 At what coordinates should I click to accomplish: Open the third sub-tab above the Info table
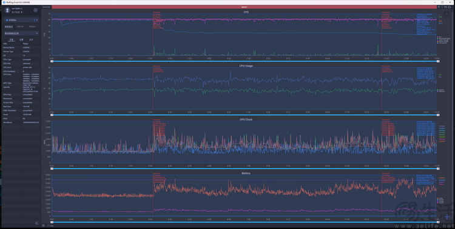(x=32, y=39)
